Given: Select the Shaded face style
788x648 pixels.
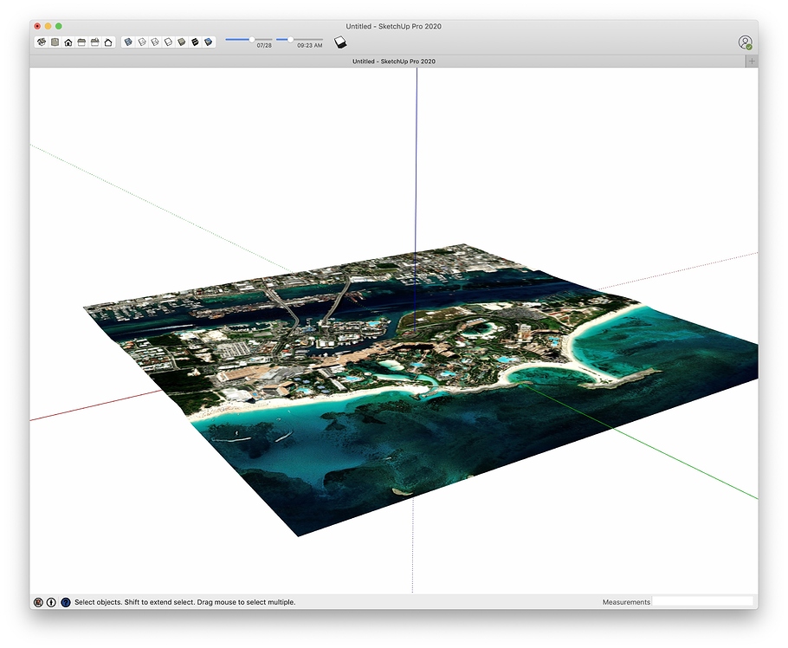Looking at the screenshot, I should pyautogui.click(x=180, y=41).
